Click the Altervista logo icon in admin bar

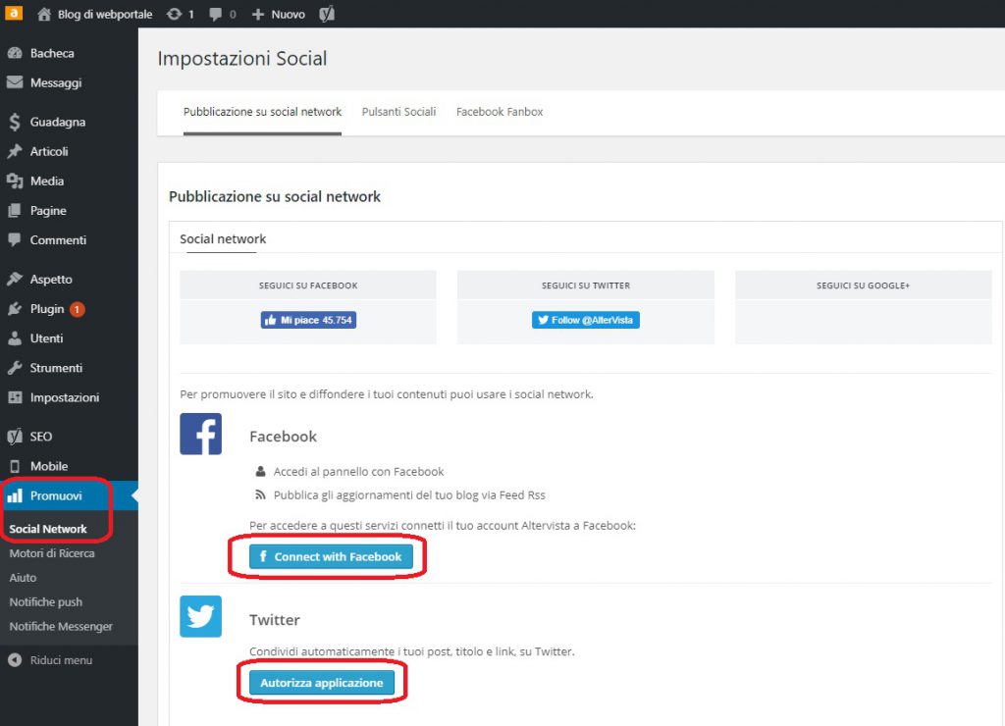tap(14, 14)
